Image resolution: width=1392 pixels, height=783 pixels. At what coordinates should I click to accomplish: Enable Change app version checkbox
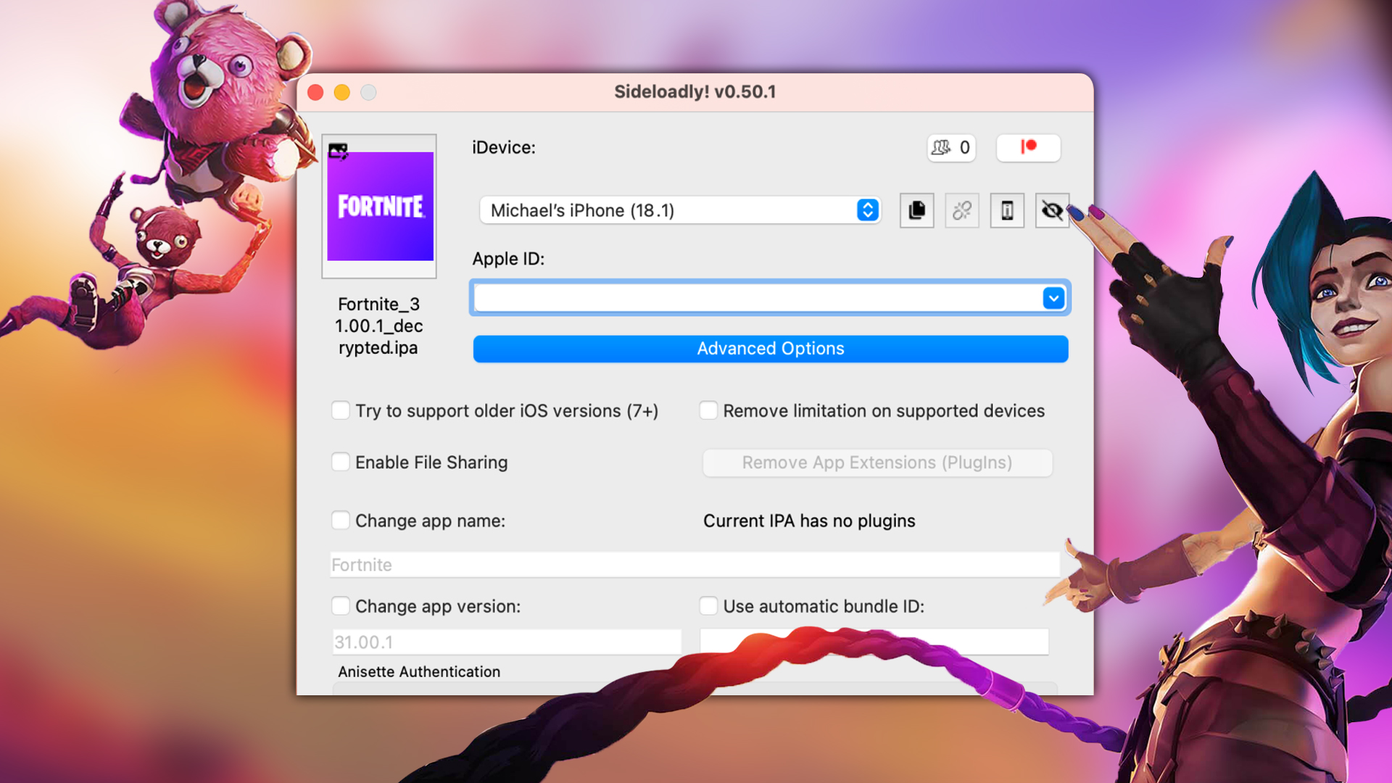(x=341, y=605)
